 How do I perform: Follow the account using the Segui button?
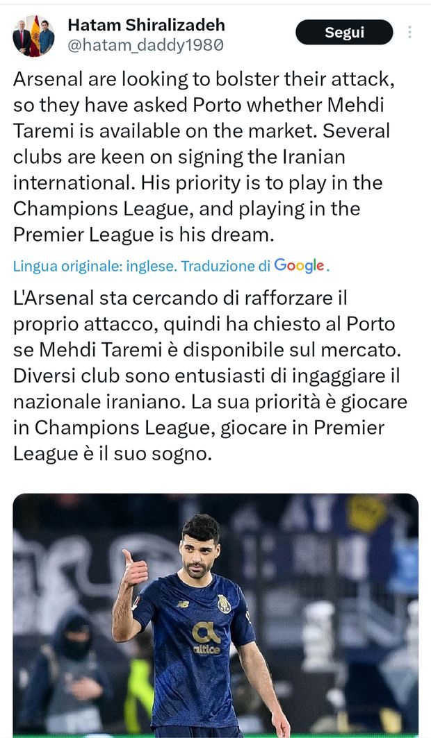(344, 32)
